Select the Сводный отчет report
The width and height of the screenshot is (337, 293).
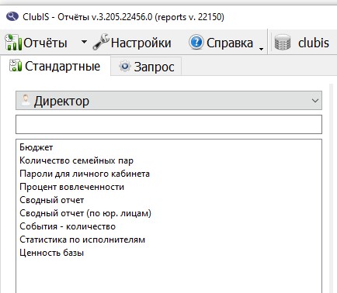click(x=52, y=200)
